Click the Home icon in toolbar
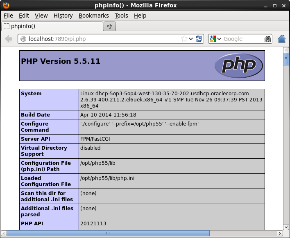This screenshot has width=290, height=238. coord(282,39)
